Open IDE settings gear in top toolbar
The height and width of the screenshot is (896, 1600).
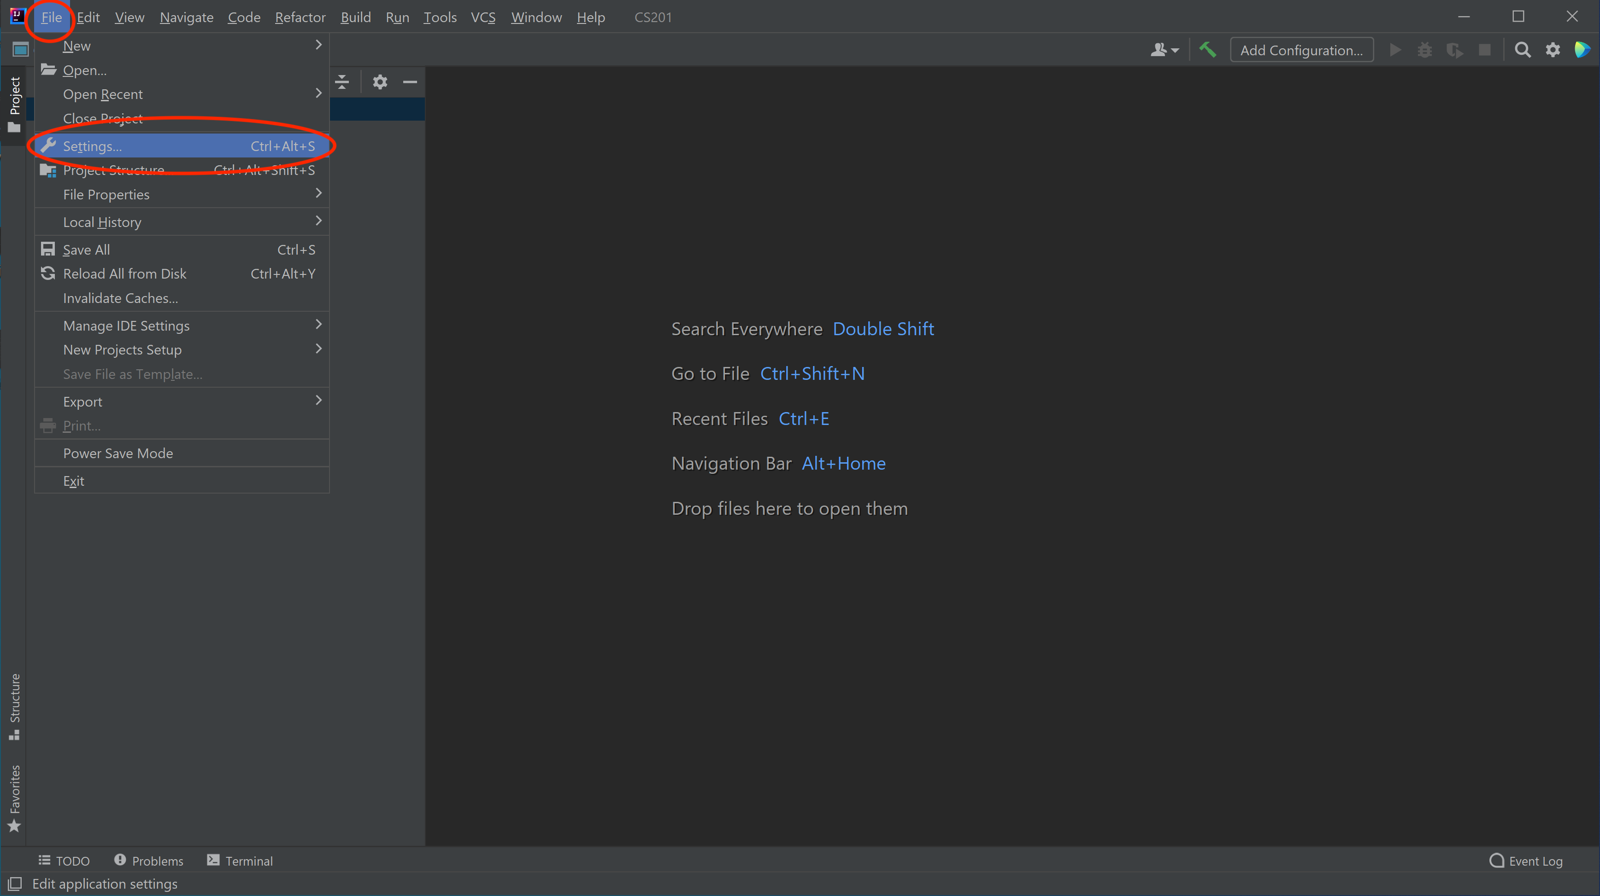click(x=1553, y=50)
